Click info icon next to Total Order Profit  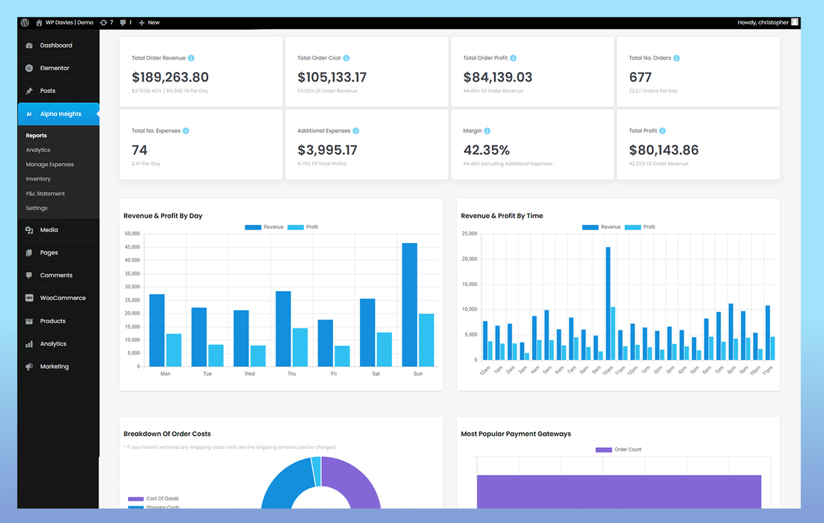pyautogui.click(x=513, y=58)
